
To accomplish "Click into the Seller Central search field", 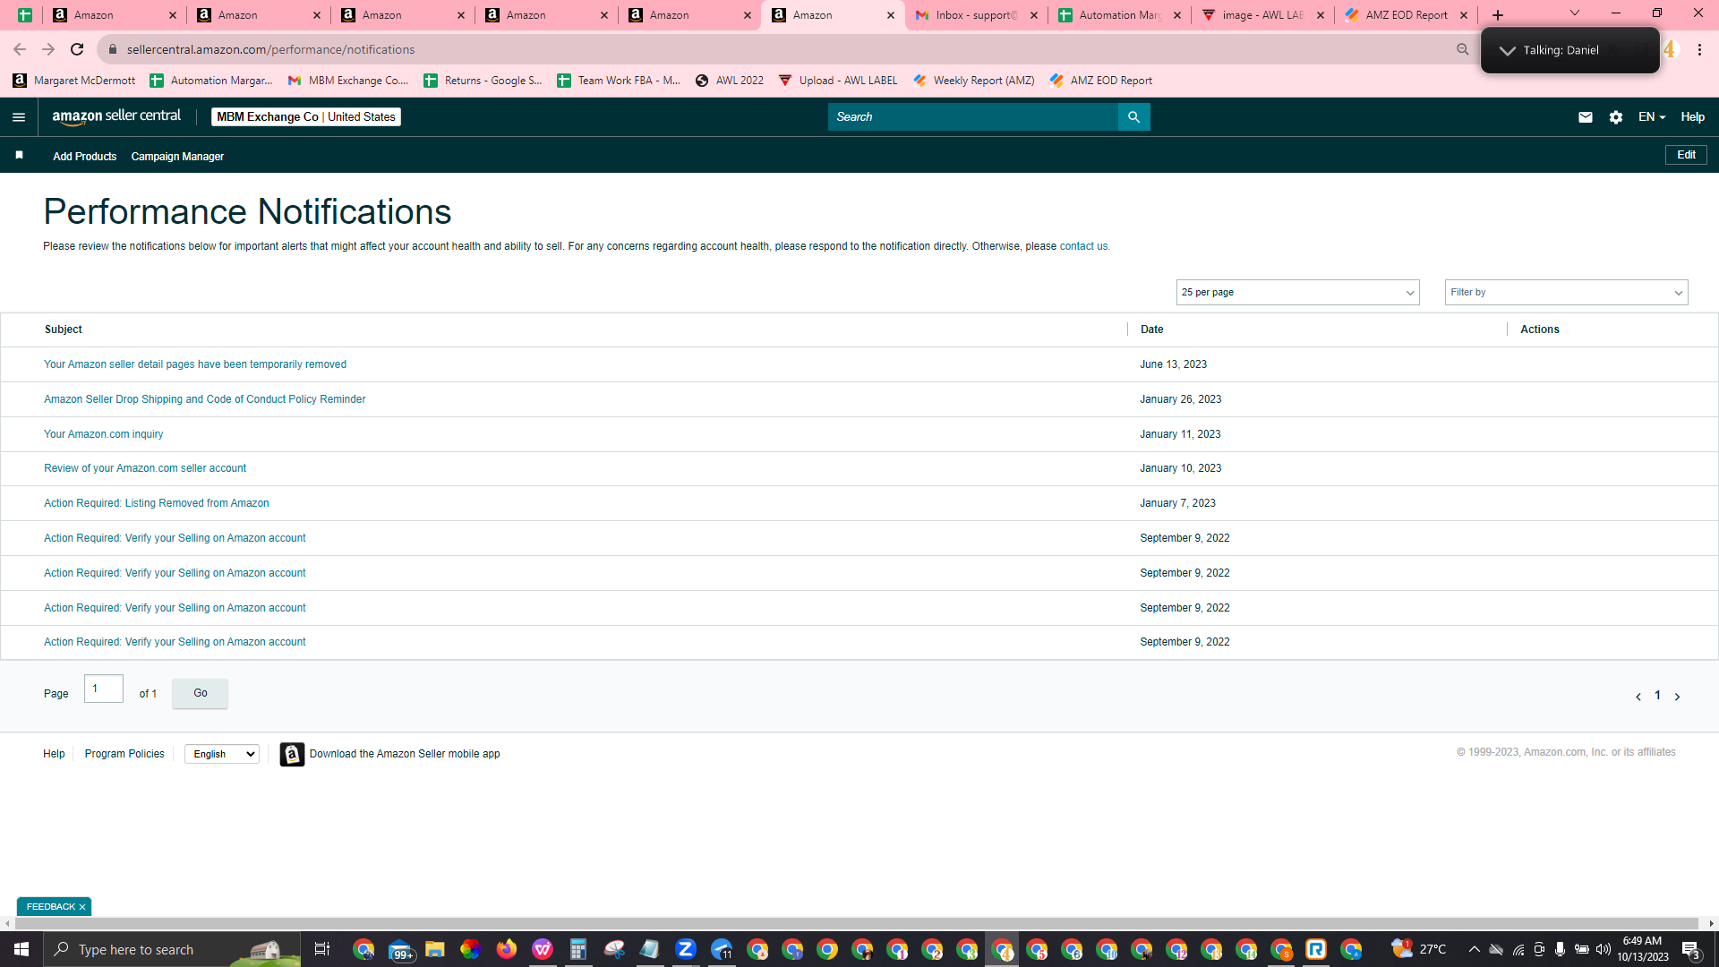I will (972, 117).
